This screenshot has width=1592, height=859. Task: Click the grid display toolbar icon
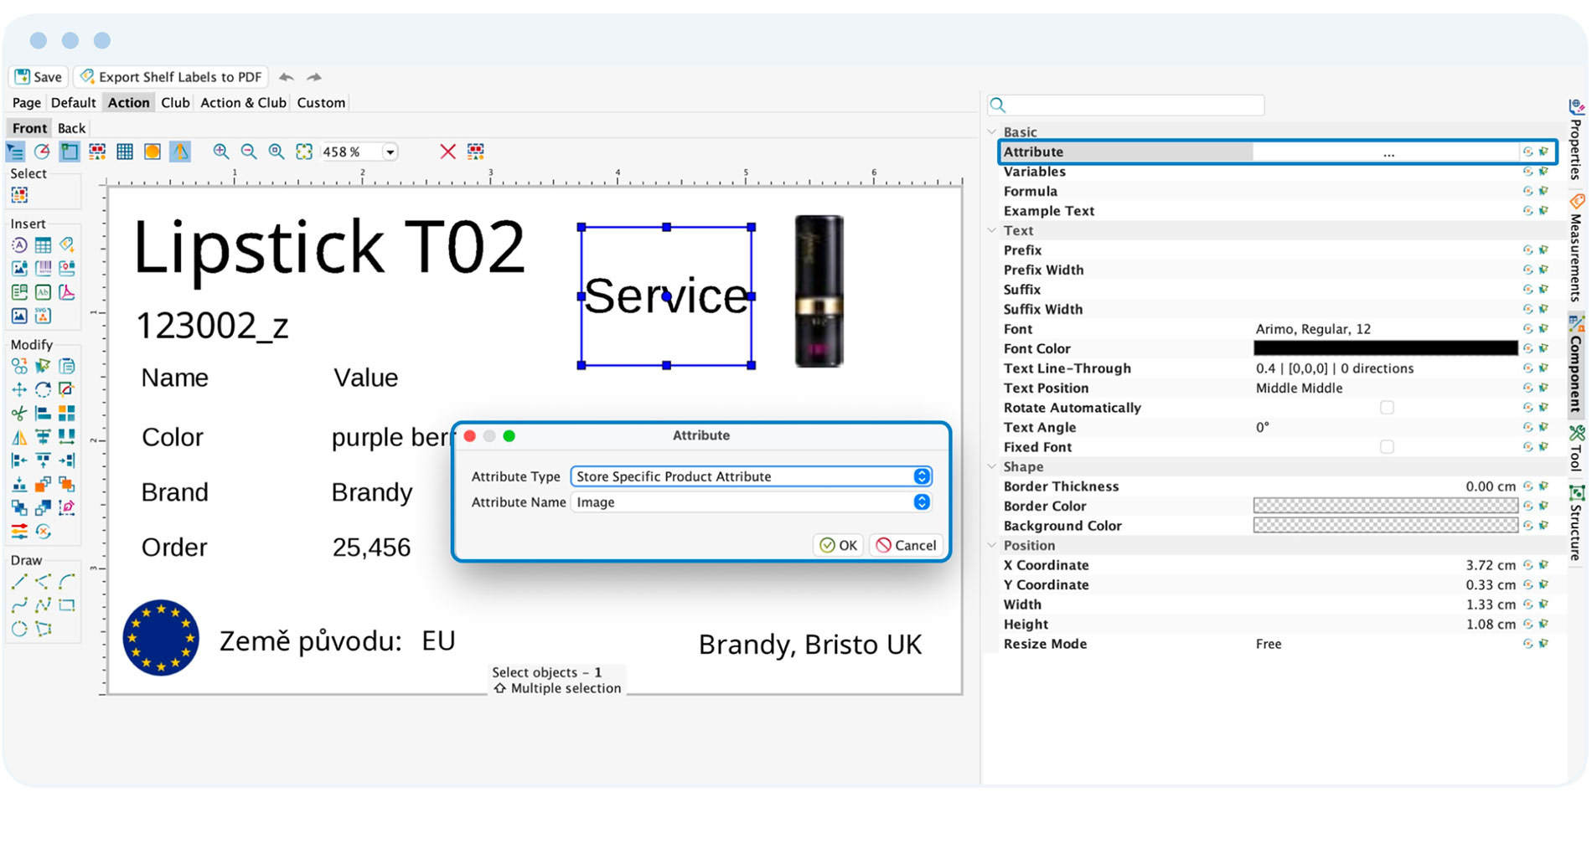[125, 152]
